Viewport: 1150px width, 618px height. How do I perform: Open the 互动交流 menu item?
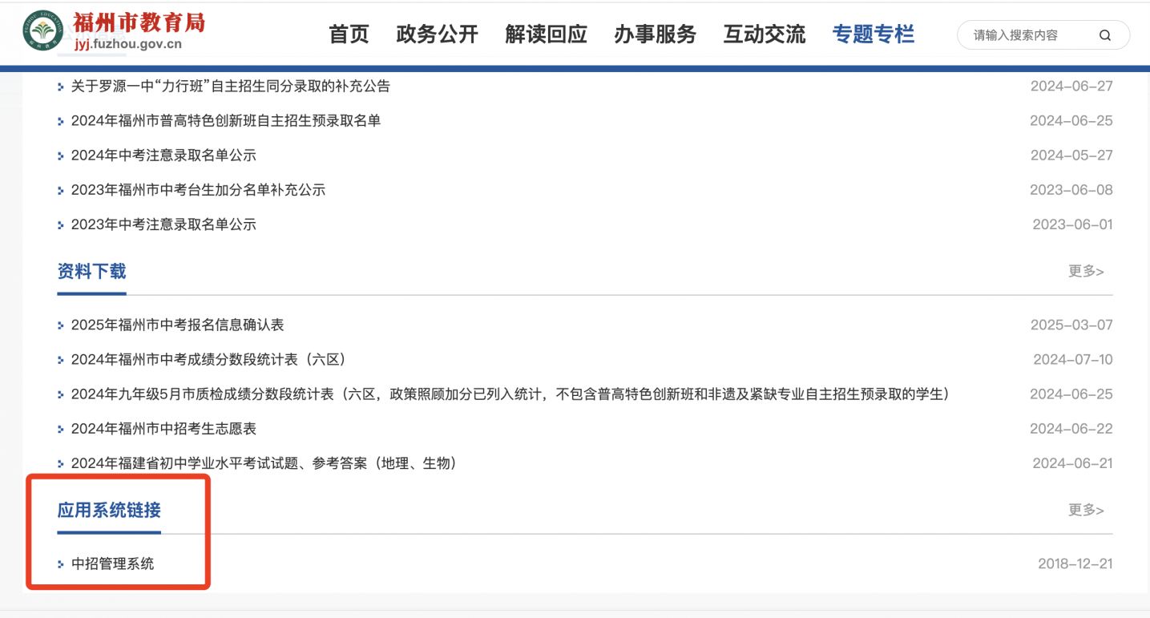[765, 34]
